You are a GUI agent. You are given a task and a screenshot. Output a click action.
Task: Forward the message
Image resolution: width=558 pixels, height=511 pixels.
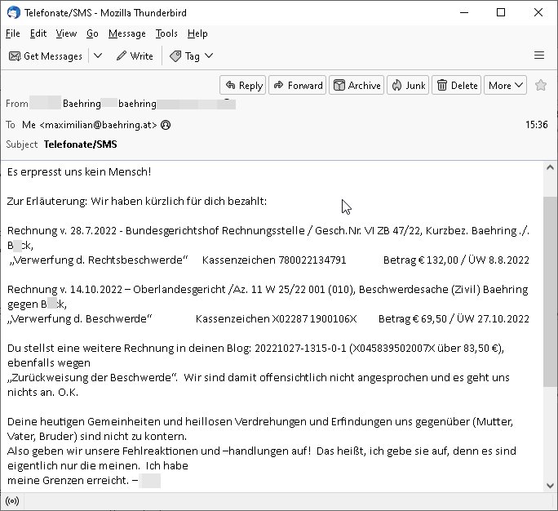coord(298,85)
